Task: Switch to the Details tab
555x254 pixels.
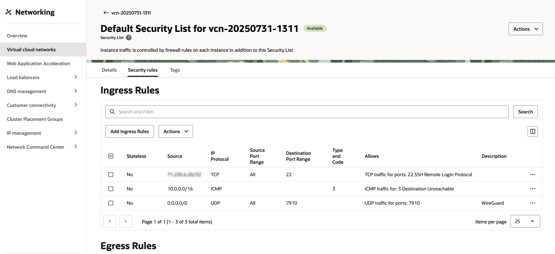Action: click(x=109, y=70)
